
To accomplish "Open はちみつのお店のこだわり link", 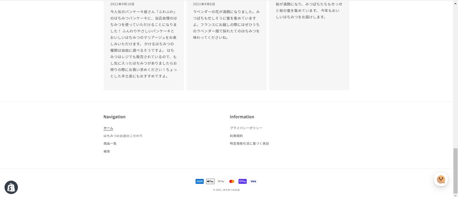I will 123,136.
